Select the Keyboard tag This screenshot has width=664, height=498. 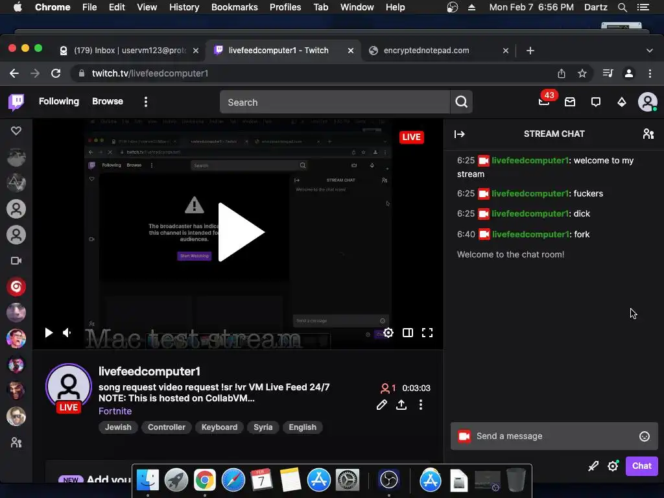tap(219, 427)
